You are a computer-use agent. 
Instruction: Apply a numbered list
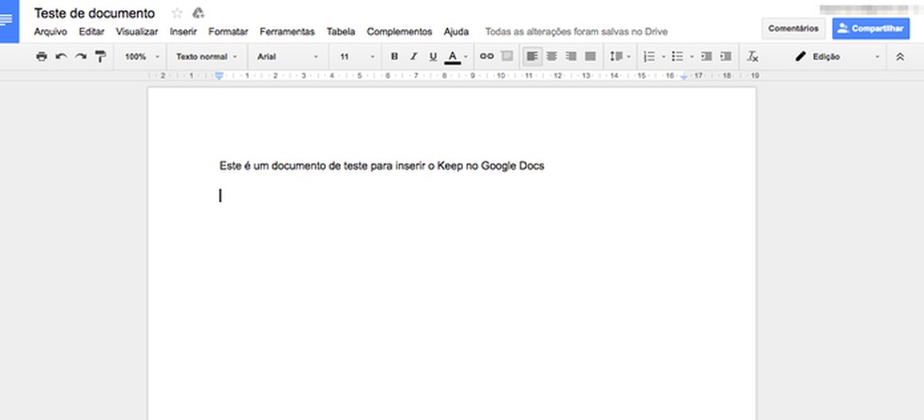point(650,56)
